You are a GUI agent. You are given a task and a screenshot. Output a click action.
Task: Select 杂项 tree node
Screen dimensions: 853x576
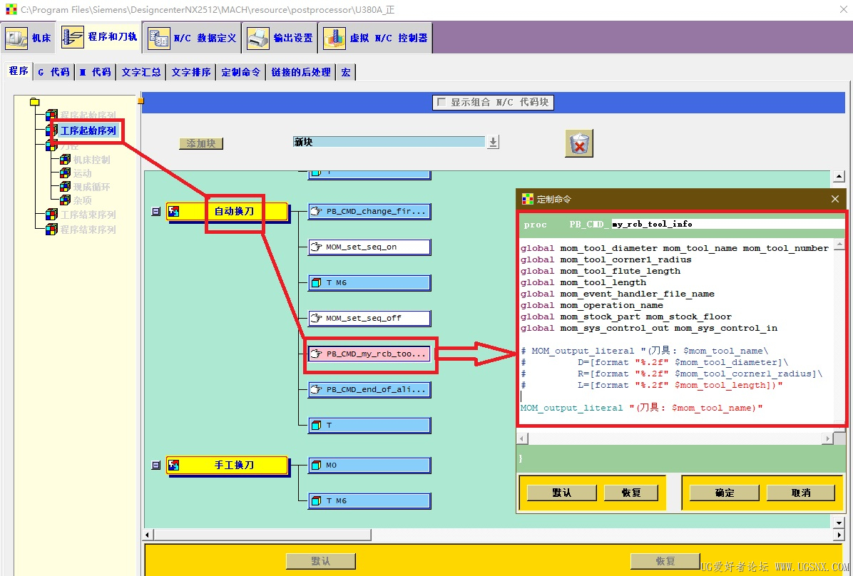coord(83,201)
